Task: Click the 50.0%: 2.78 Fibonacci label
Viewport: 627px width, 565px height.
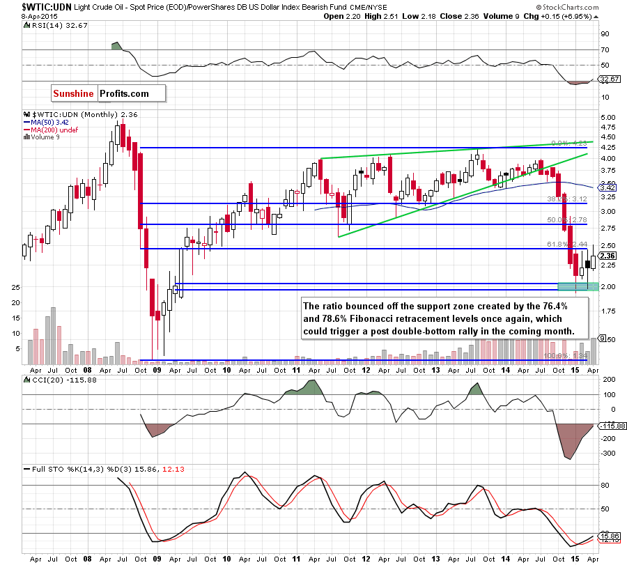Action: tap(567, 220)
